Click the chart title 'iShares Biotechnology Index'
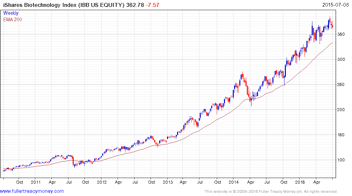Screen dimensions: 352x196 point(40,5)
